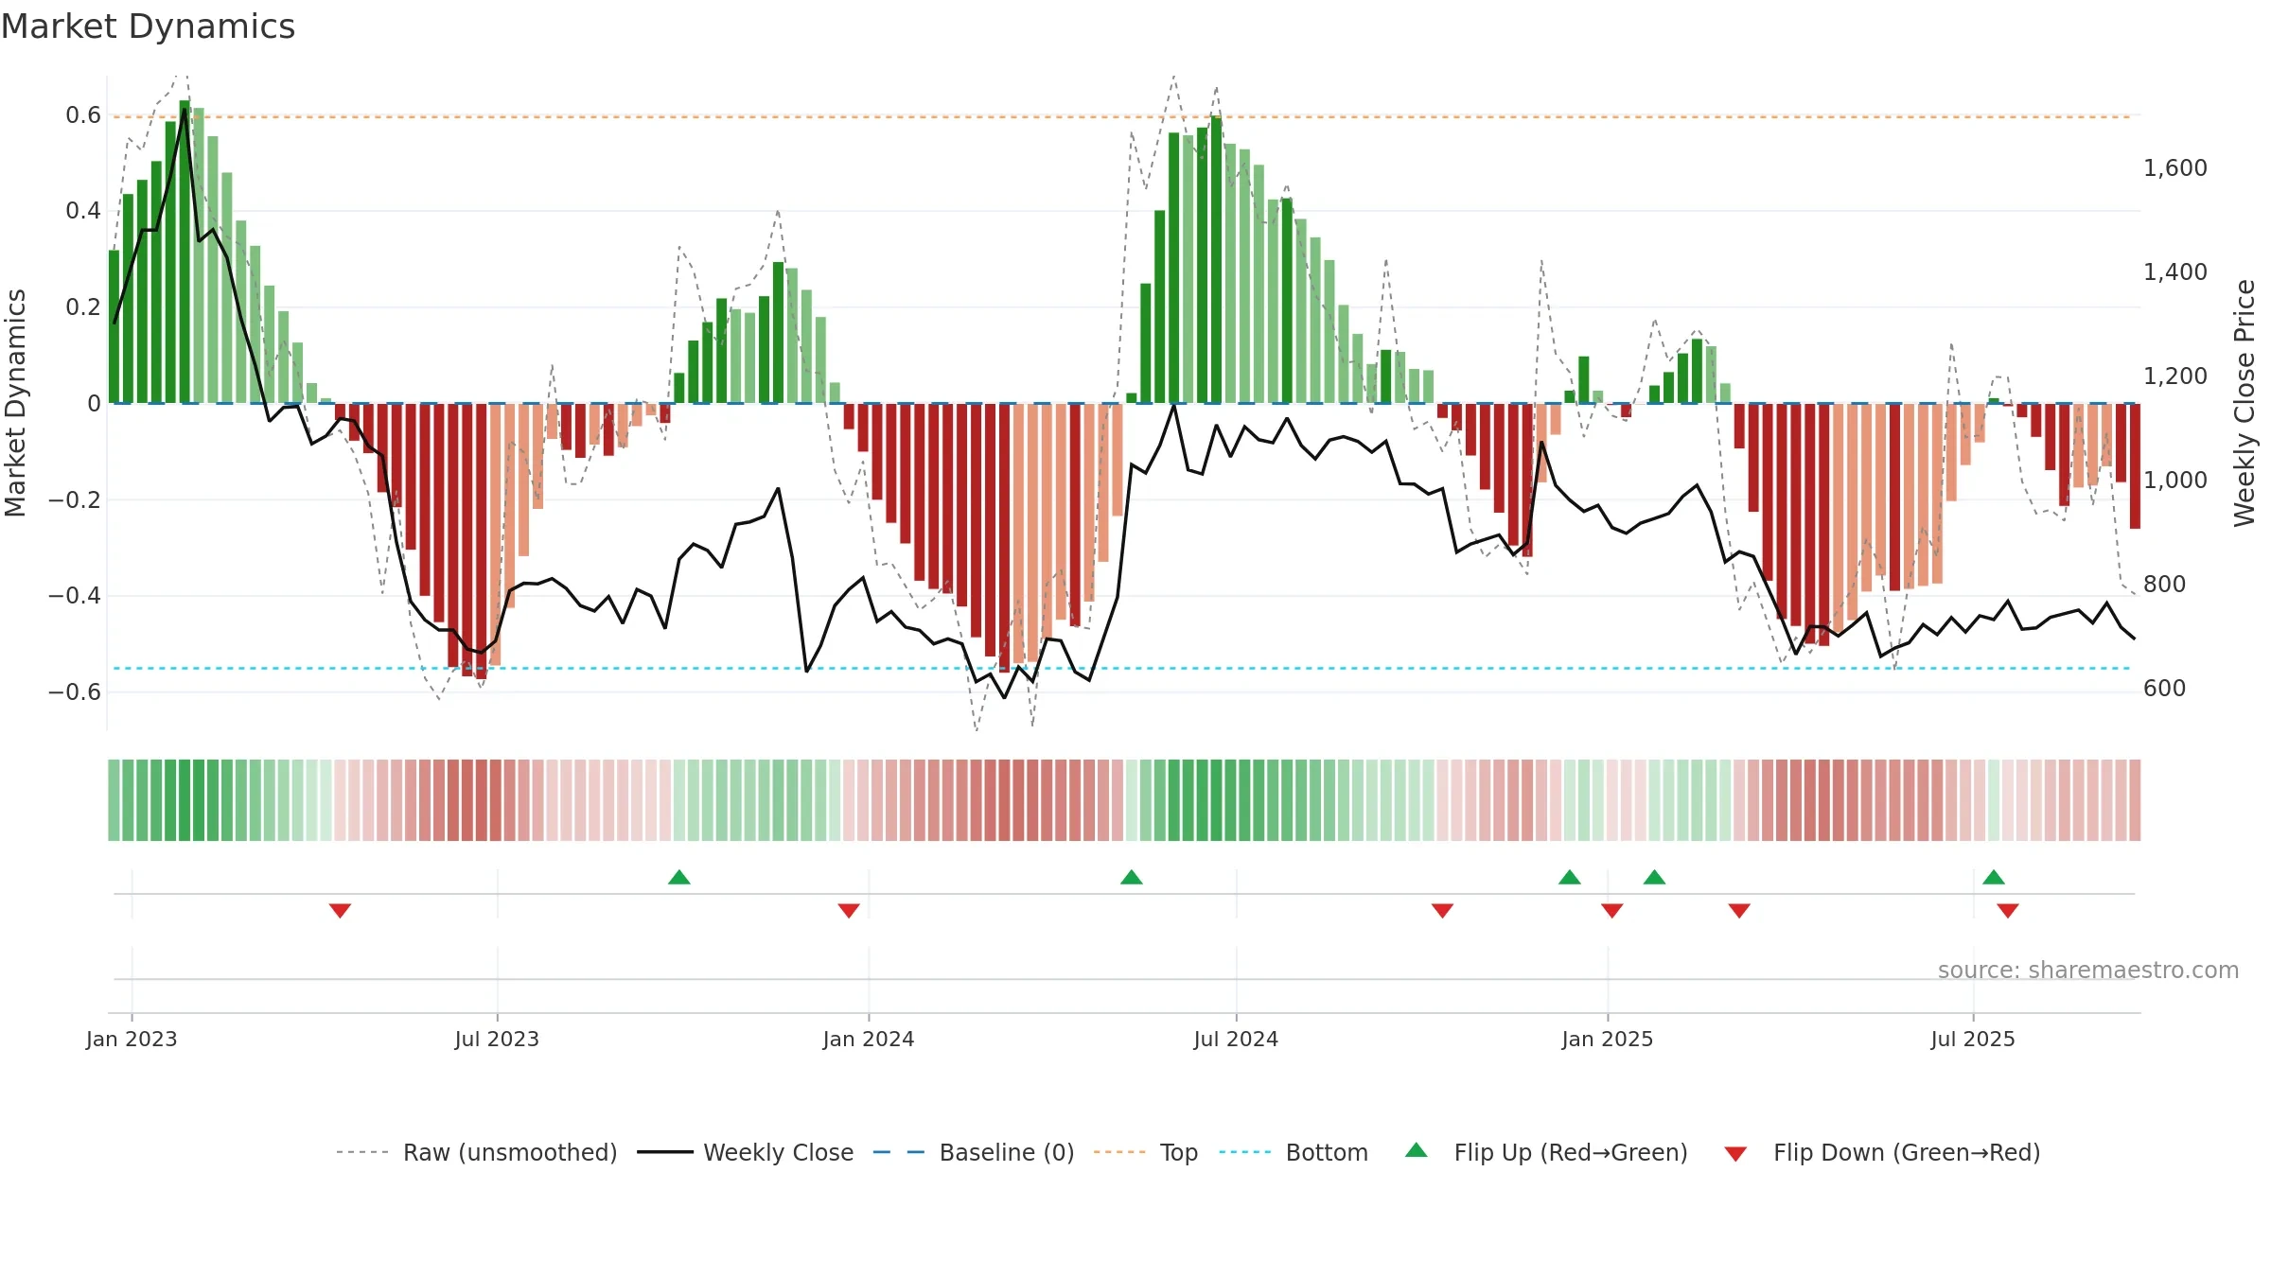The height and width of the screenshot is (1277, 2271).
Task: Click the Flip Up triangle near May 2024
Action: pyautogui.click(x=1131, y=877)
